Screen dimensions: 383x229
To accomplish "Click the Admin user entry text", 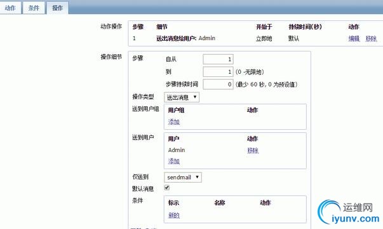I will 177,150.
